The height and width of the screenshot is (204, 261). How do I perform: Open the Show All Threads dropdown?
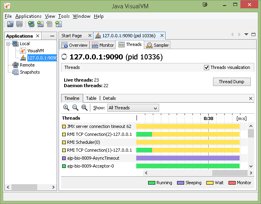pyautogui.click(x=133, y=108)
